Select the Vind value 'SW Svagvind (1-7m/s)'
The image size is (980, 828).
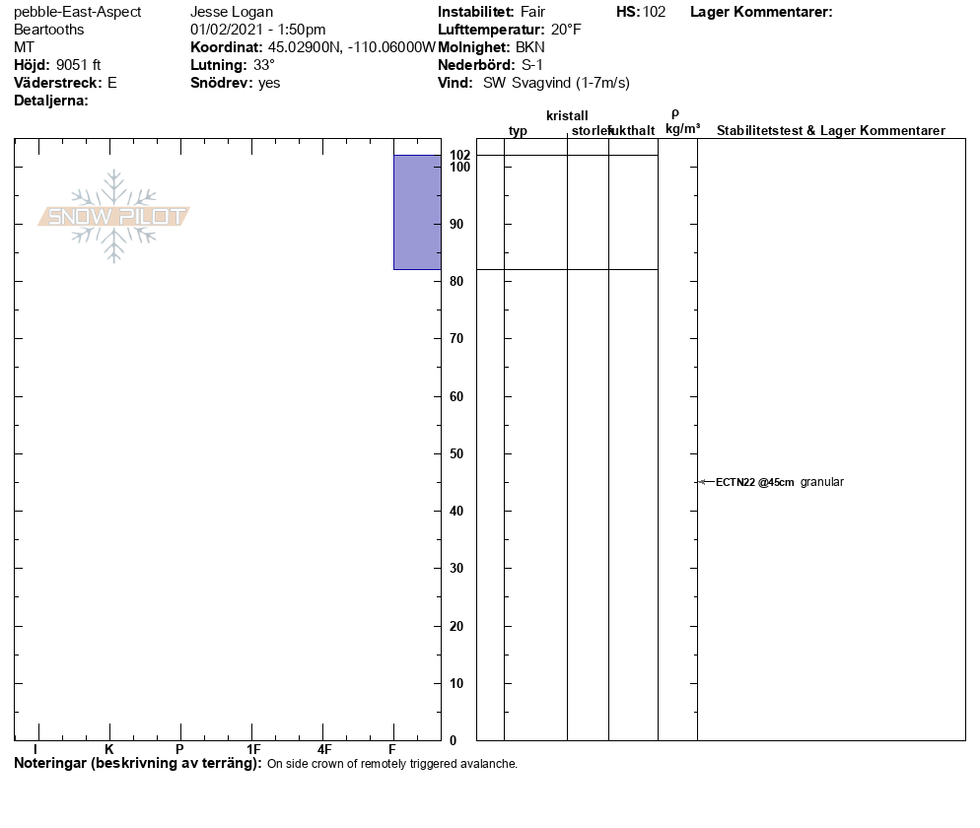coord(556,83)
